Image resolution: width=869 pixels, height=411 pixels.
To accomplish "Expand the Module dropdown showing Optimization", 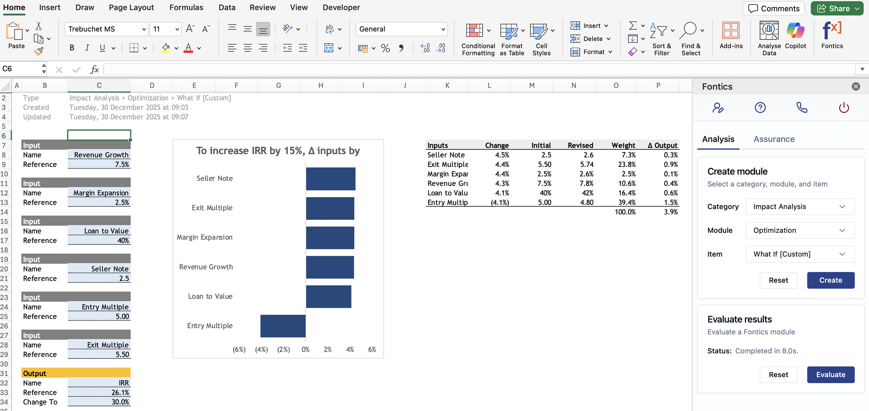I will coord(800,230).
